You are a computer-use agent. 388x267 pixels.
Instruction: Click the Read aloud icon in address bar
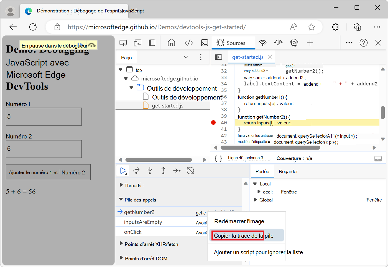pyautogui.click(x=293, y=27)
